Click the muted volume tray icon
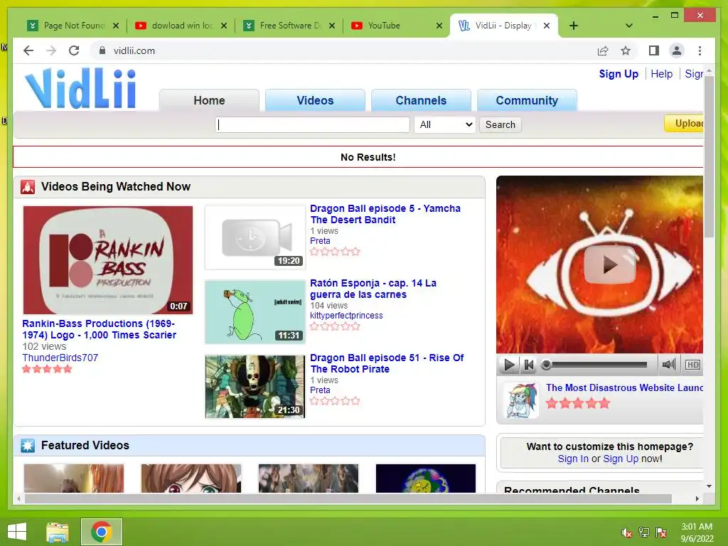The width and height of the screenshot is (728, 546). coord(626,532)
